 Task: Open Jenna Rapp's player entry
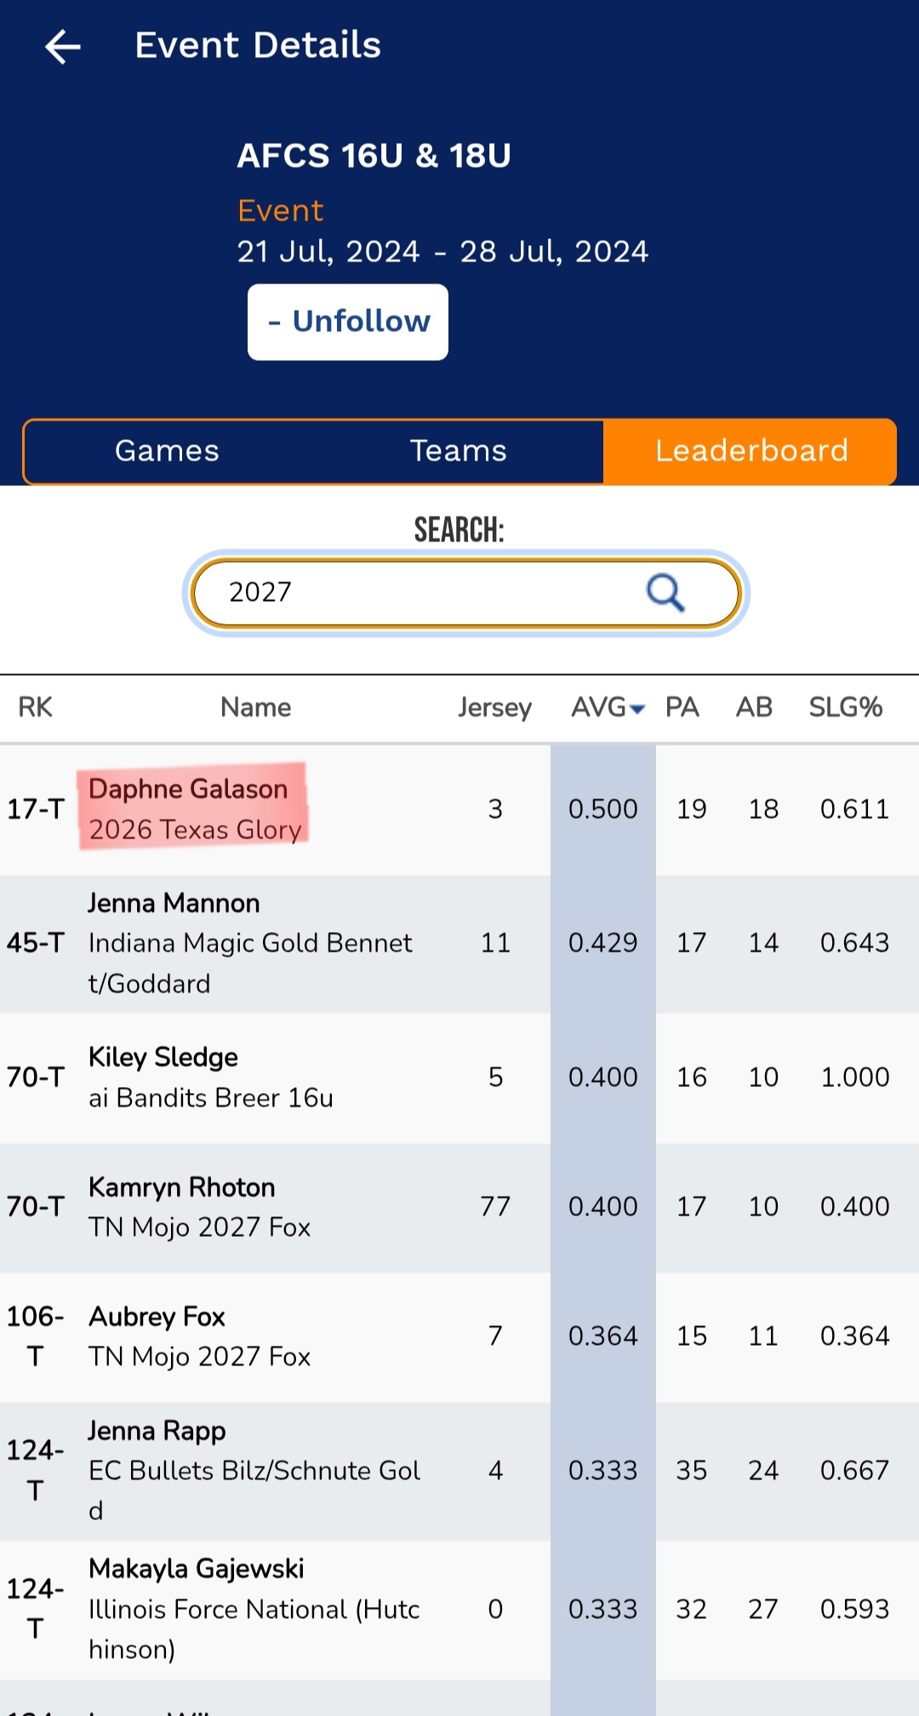pos(459,1471)
